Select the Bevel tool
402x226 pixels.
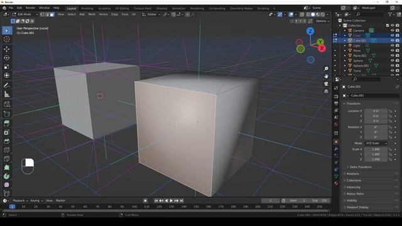click(x=7, y=141)
